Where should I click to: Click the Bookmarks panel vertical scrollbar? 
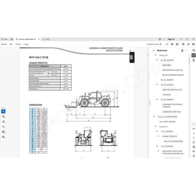click(x=189, y=61)
